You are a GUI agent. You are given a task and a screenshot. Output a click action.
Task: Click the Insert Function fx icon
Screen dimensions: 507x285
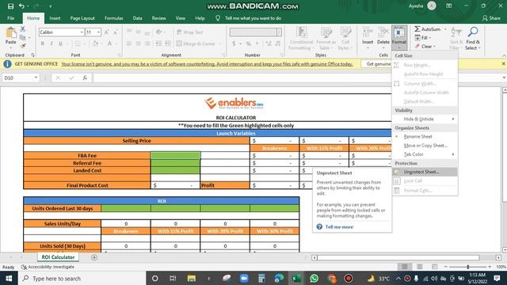pos(85,78)
